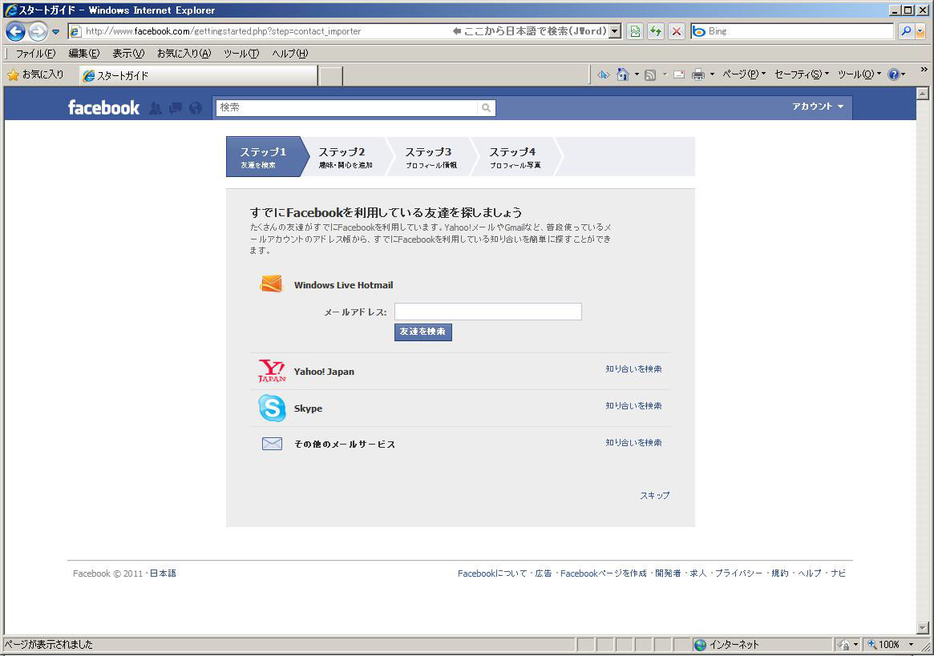
Task: Click 知り合いを検索 link for Skype
Action: click(634, 406)
